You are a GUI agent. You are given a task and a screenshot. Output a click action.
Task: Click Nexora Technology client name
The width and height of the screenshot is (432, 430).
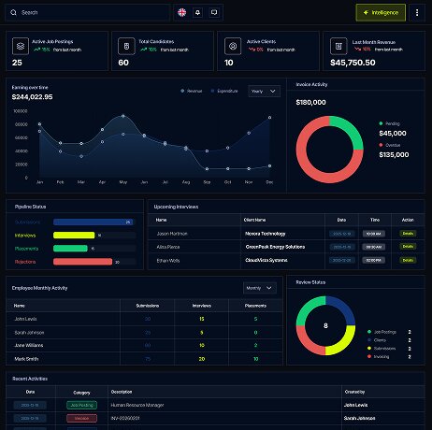coord(266,234)
